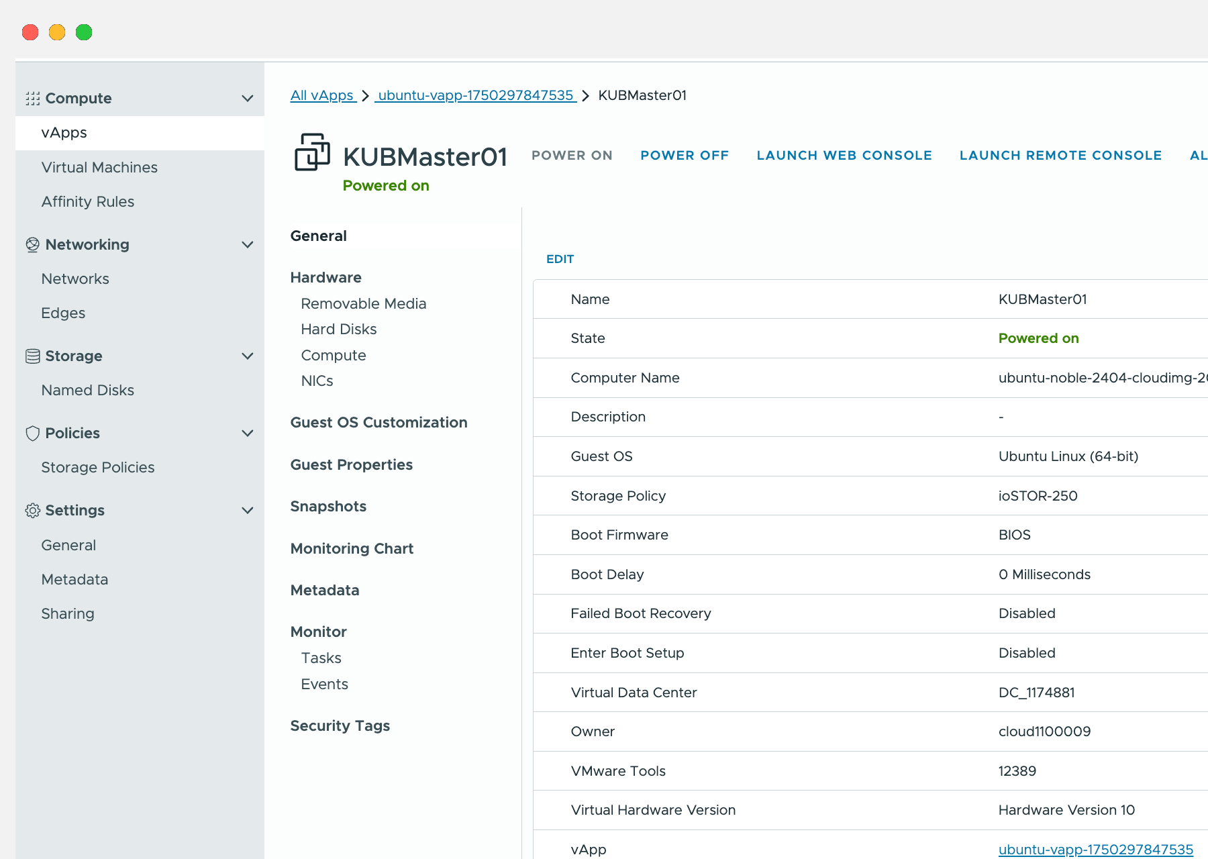
Task: Click the Policies shield icon
Action: pyautogui.click(x=32, y=434)
